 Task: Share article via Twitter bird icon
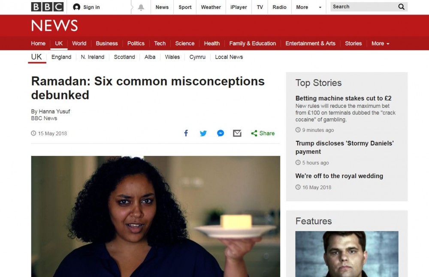coord(203,133)
